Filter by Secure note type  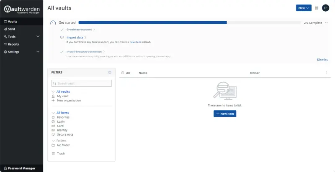coord(65,134)
